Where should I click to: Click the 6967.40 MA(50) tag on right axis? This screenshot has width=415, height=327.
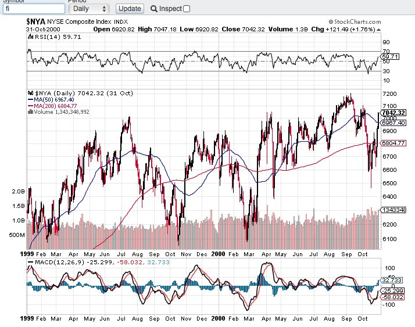[393, 123]
